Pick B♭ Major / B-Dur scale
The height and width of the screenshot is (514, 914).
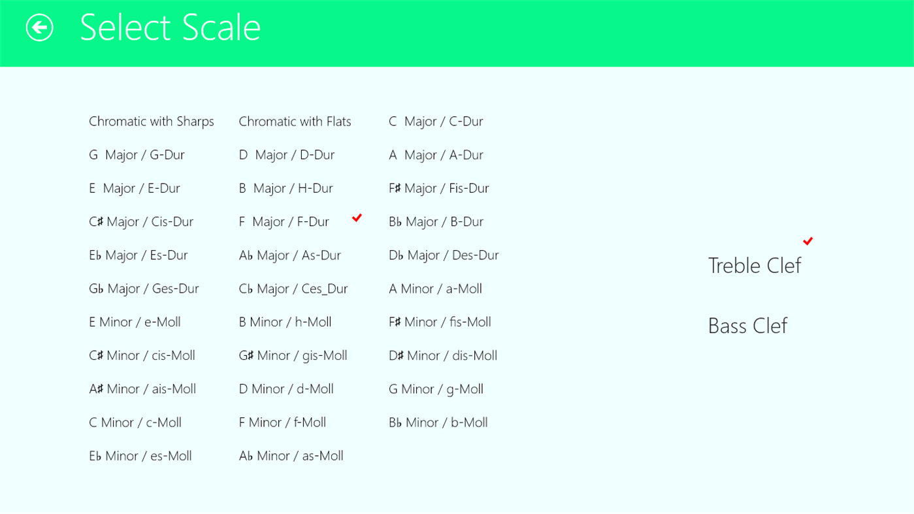click(436, 222)
